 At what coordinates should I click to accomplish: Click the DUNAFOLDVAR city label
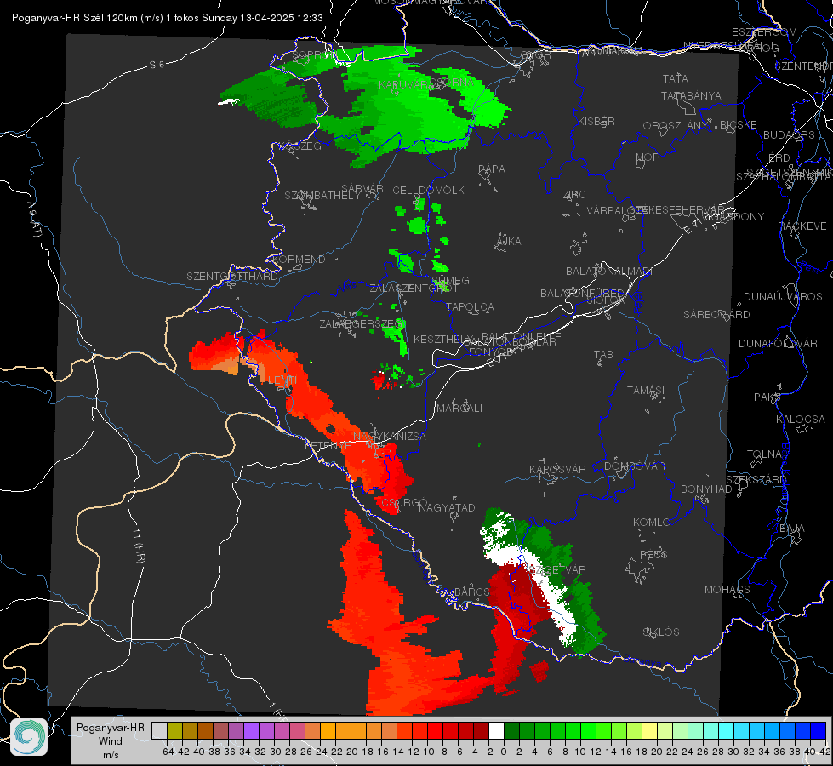(778, 343)
